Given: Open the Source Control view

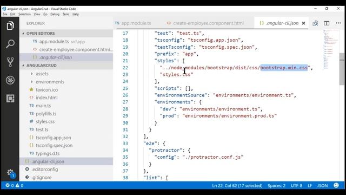Looking at the screenshot, I should tap(10, 62).
